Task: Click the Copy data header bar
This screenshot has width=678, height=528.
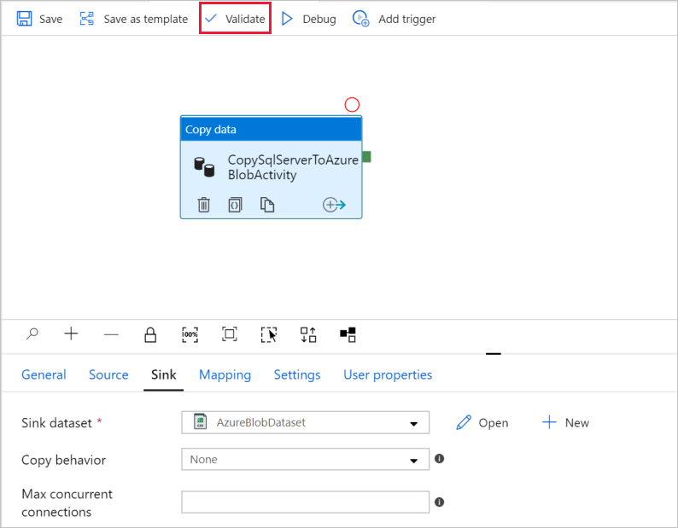Action: pyautogui.click(x=271, y=129)
